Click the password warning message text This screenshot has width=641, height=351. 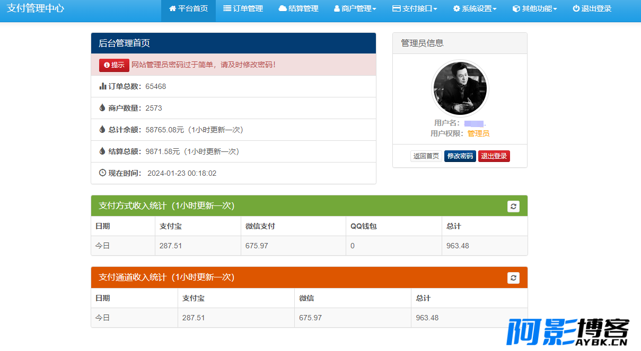tap(204, 65)
